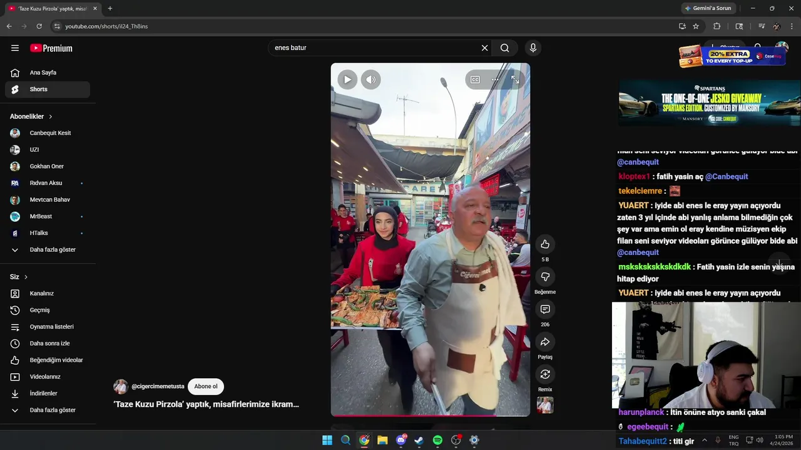Enter fullscreen with the expand icon
Screen dimensions: 801x450
515,79
